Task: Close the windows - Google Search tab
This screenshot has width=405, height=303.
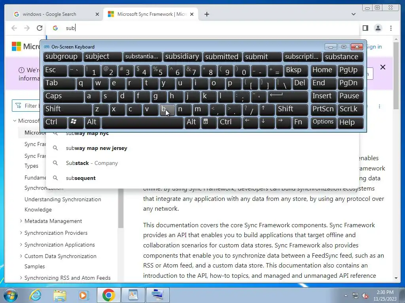Action: 97,14
